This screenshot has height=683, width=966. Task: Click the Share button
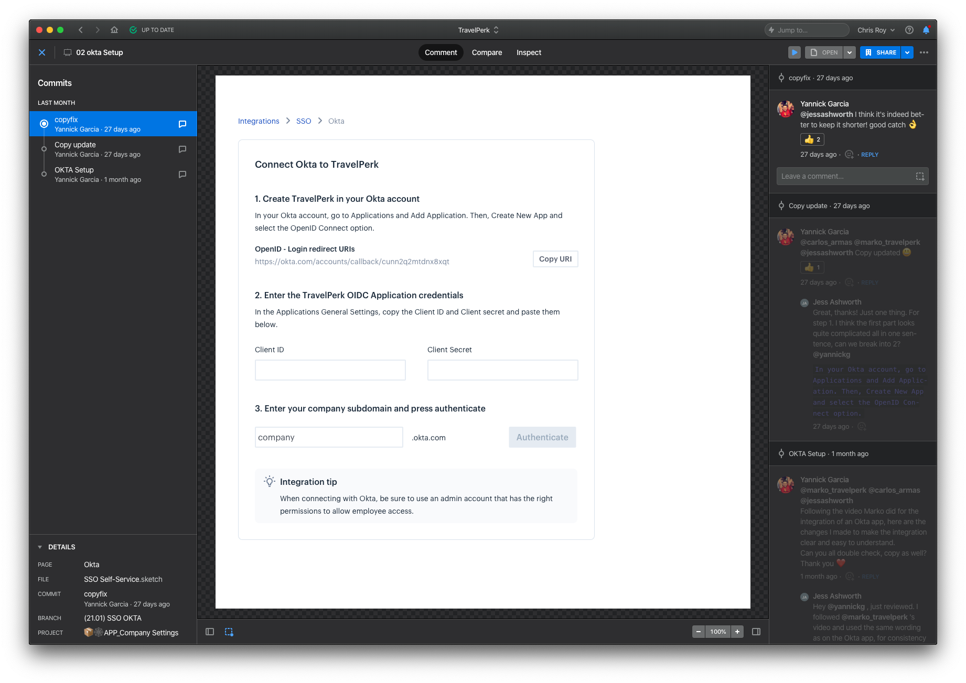tap(881, 52)
